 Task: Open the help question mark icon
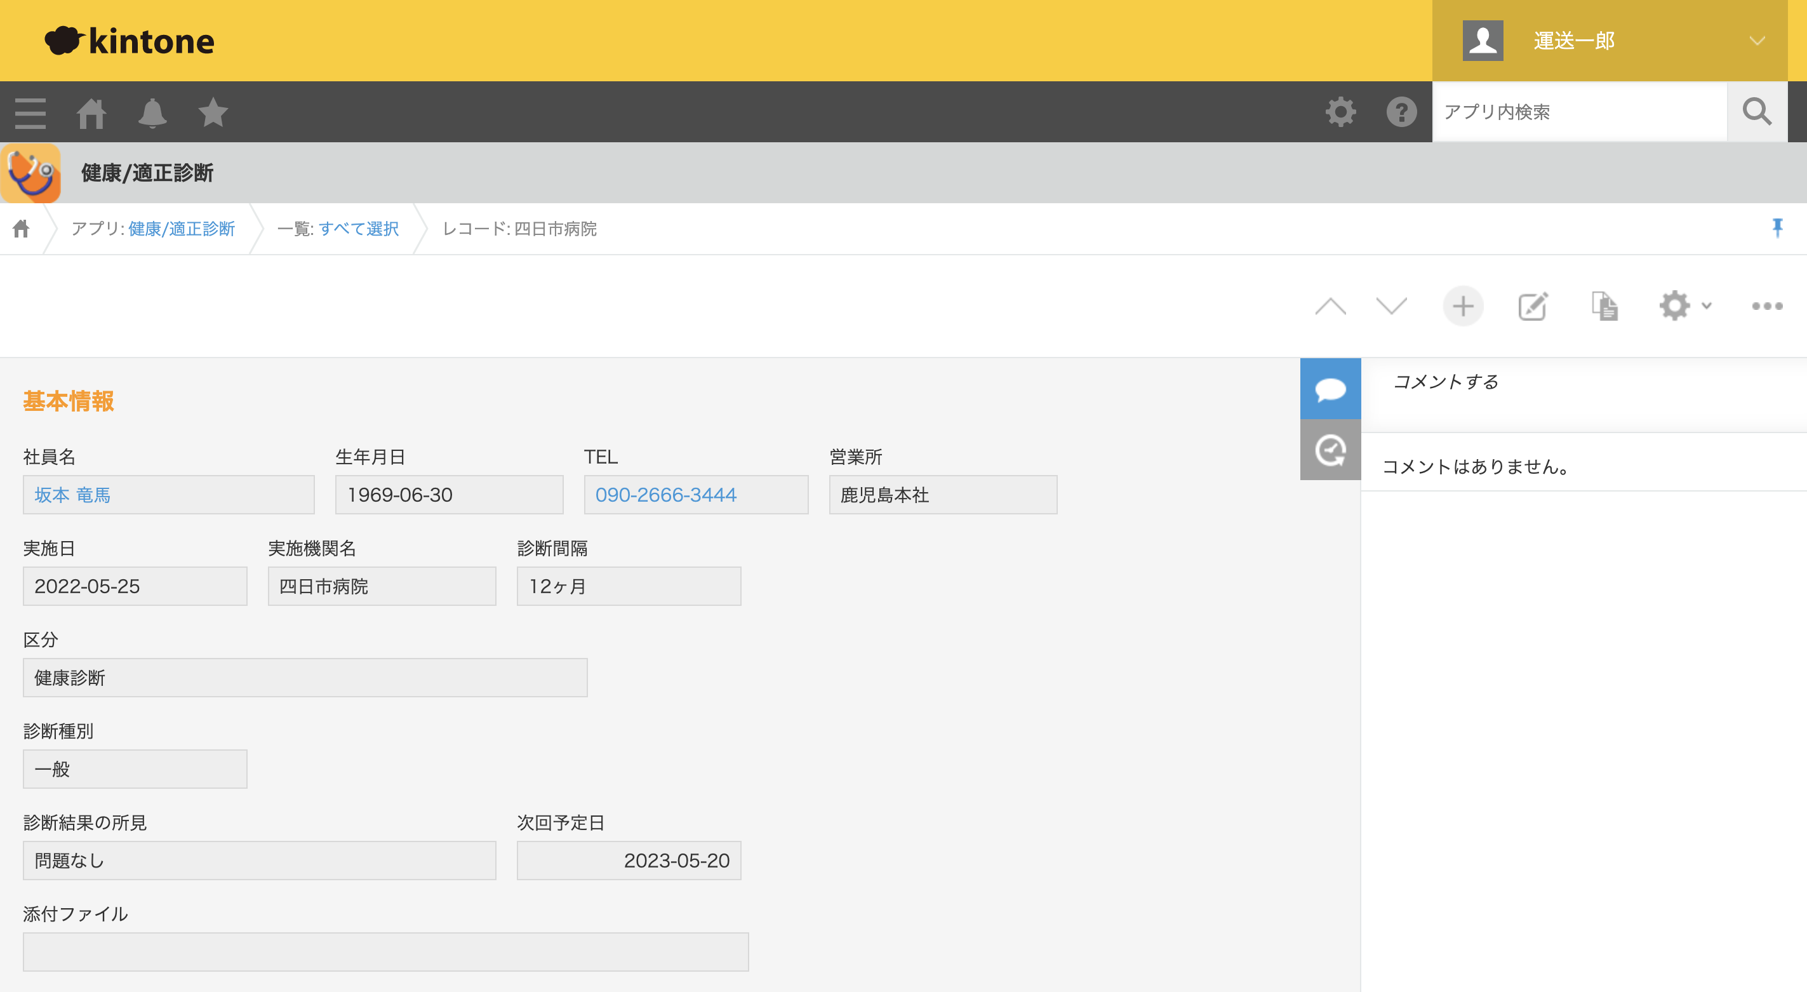[x=1401, y=112]
